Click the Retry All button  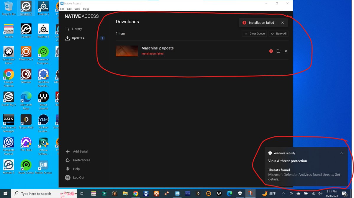tap(278, 34)
